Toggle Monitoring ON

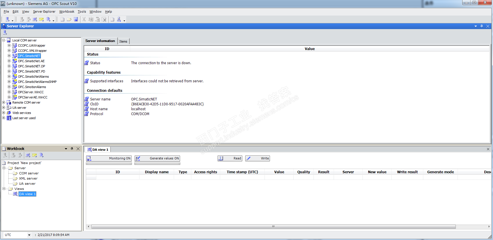(x=109, y=158)
